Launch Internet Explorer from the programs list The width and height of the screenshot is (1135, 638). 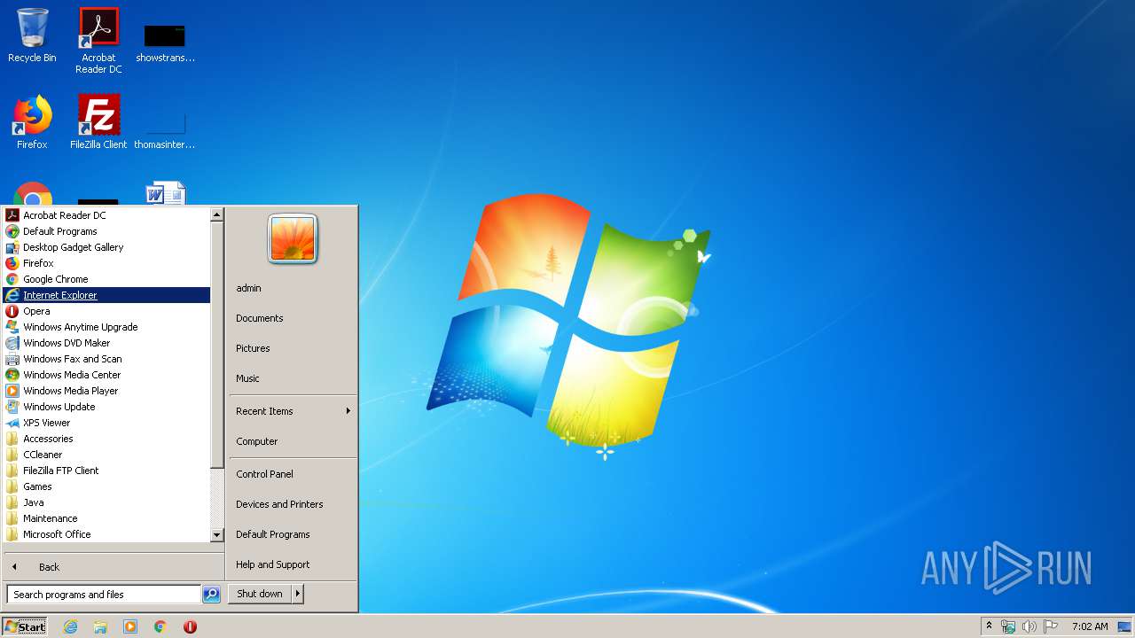coord(106,295)
